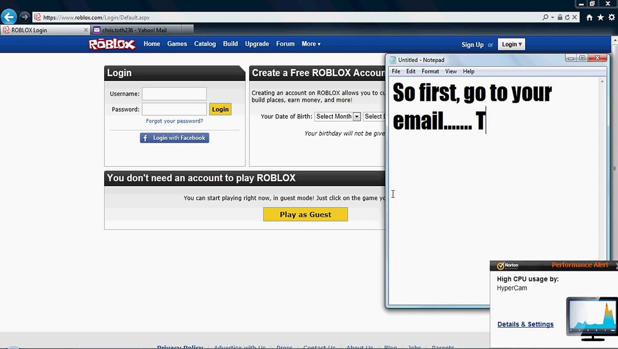This screenshot has height=349, width=618.
Task: Click the Yahoo Mail envelope icon on its tab
Action: click(x=97, y=29)
